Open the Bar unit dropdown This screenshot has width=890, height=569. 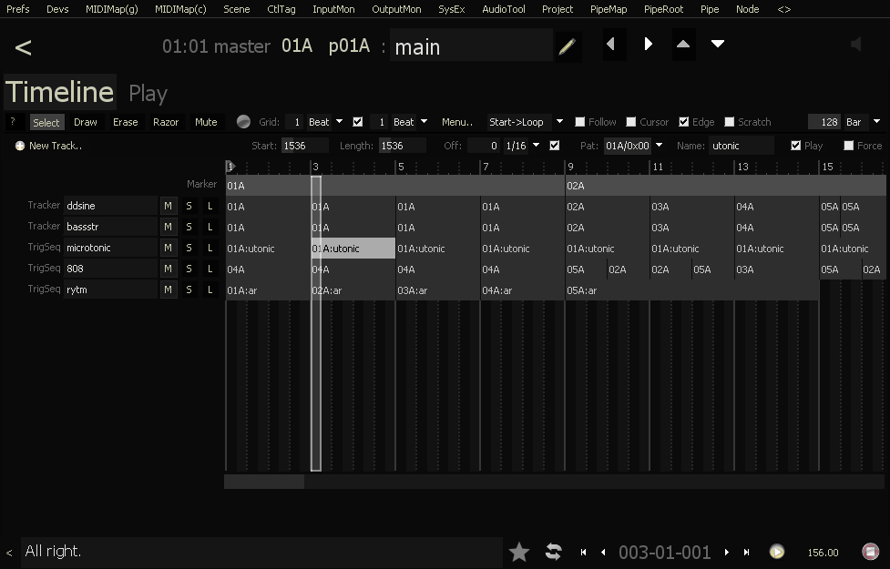click(876, 122)
